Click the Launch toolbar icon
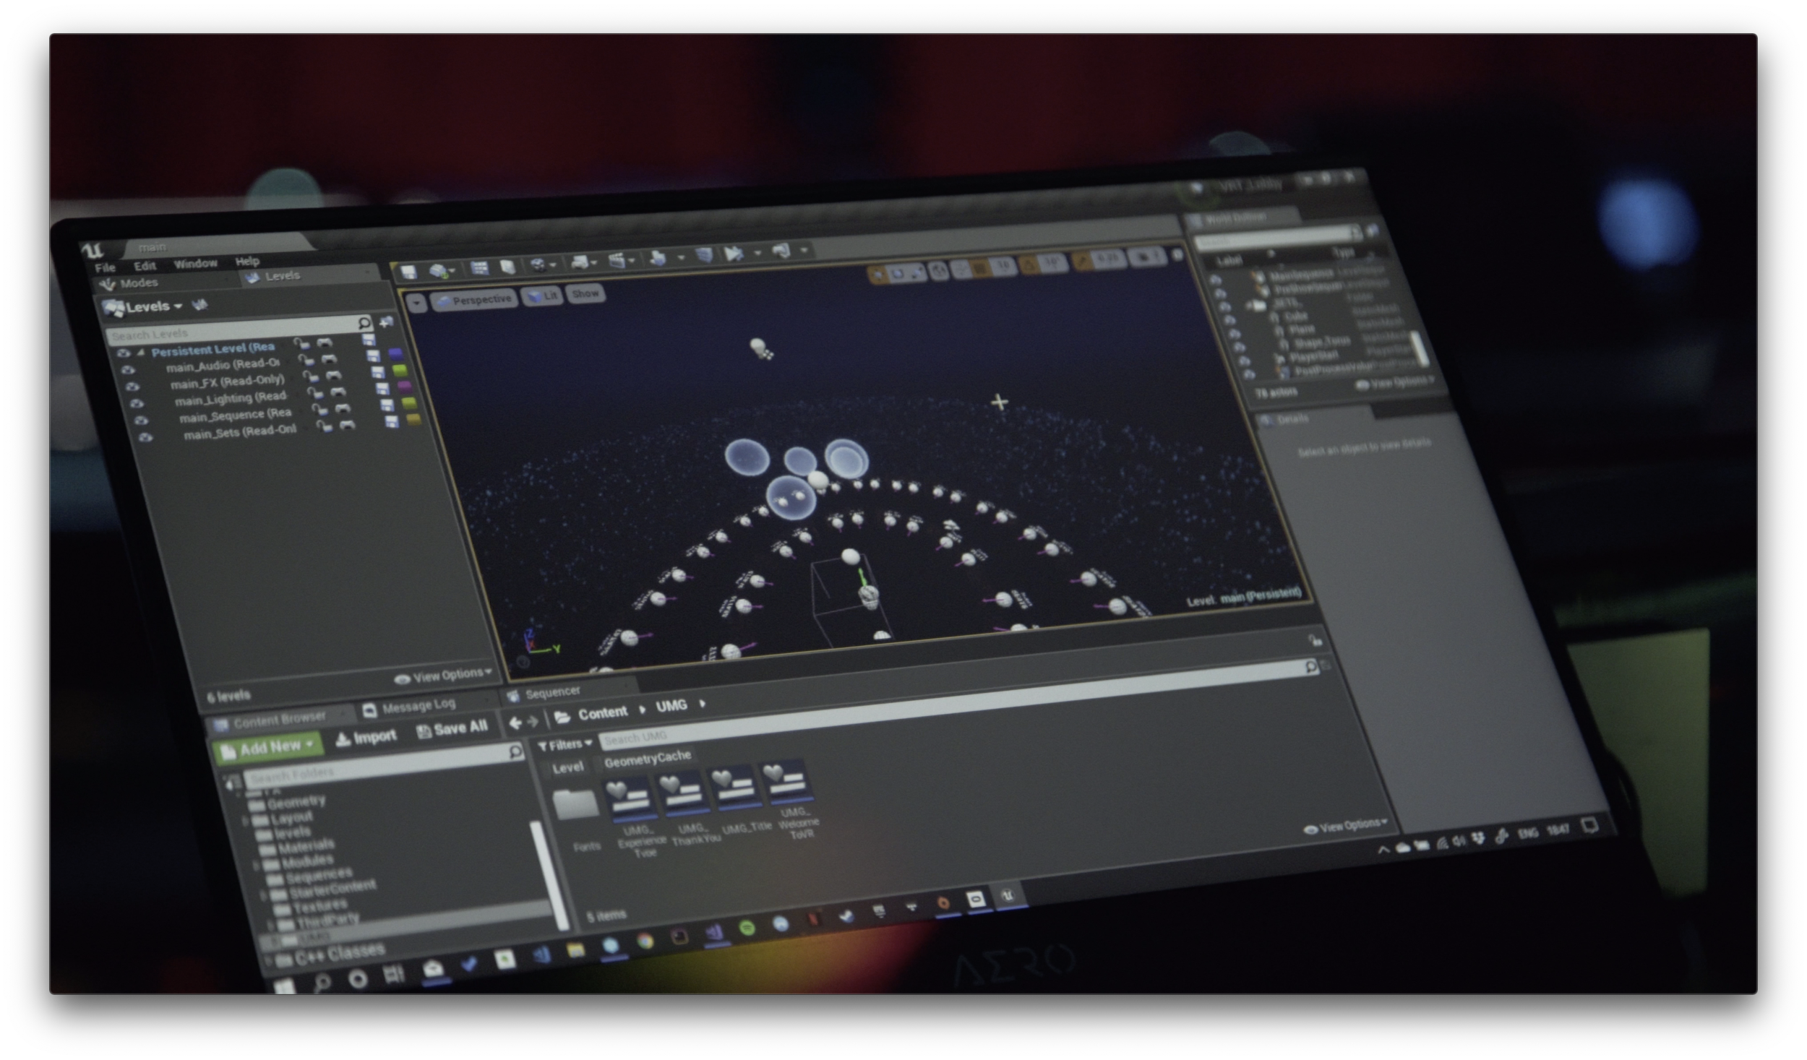The width and height of the screenshot is (1807, 1060). (x=781, y=251)
